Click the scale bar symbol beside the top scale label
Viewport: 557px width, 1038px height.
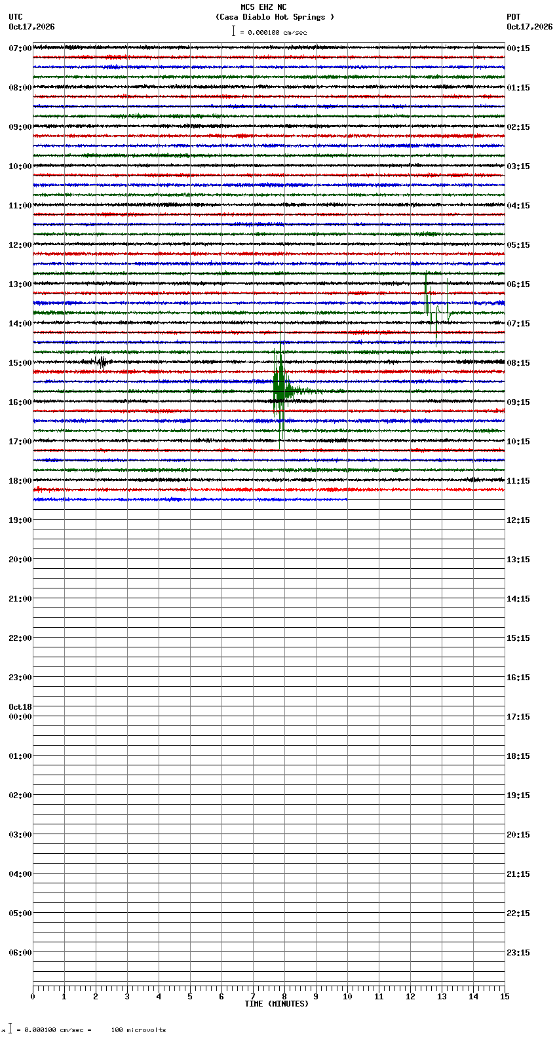[233, 31]
